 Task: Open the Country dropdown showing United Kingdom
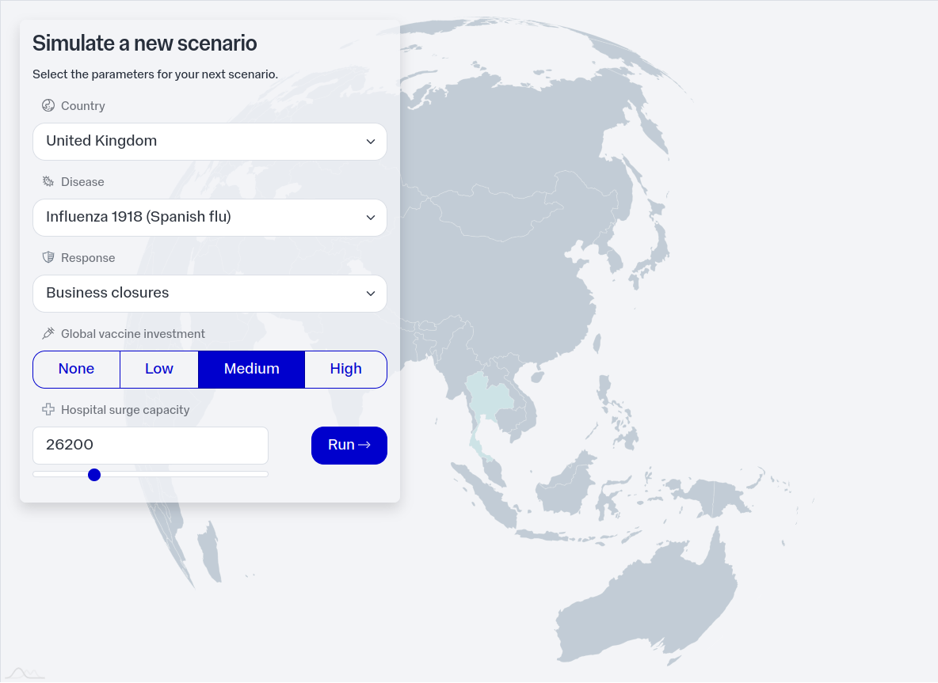pyautogui.click(x=209, y=142)
